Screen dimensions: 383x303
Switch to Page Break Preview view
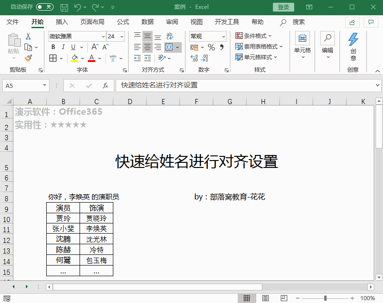click(284, 298)
